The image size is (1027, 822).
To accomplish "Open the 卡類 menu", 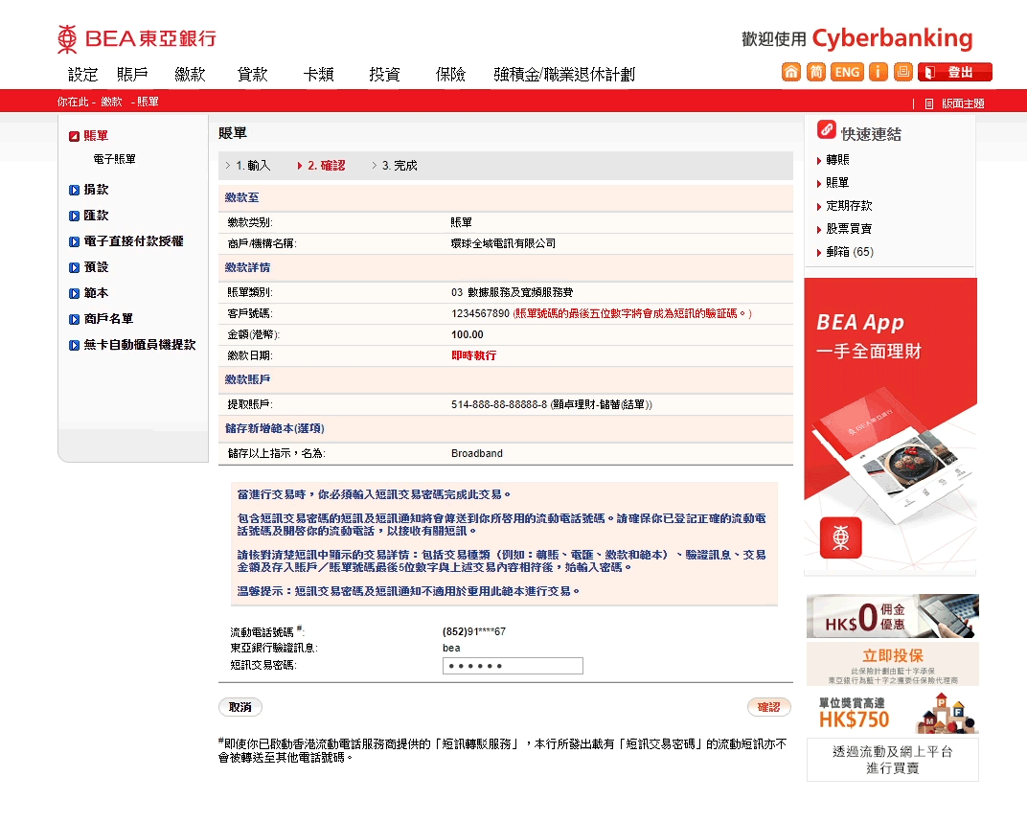I will (x=318, y=75).
